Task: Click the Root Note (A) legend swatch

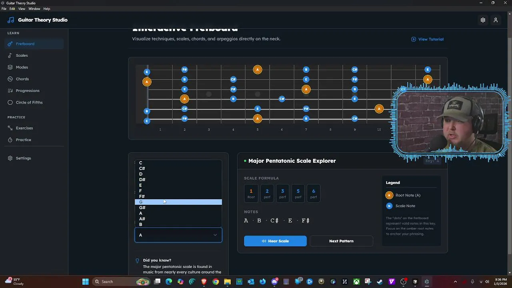Action: click(x=389, y=196)
